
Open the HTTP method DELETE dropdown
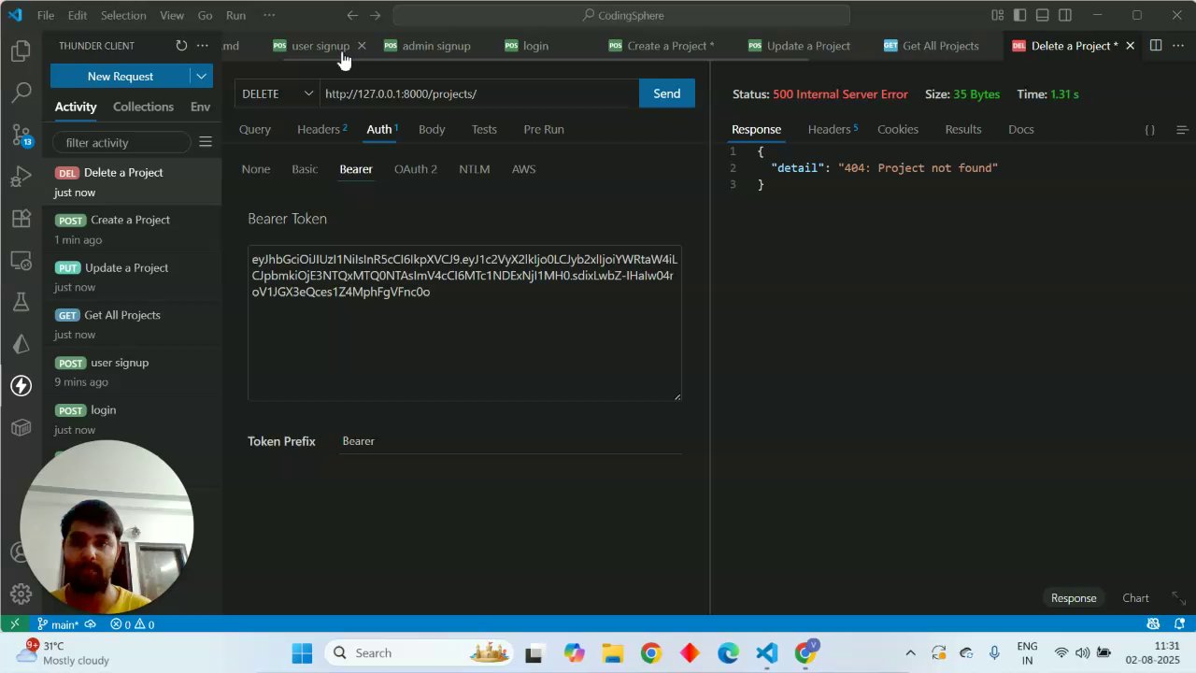[x=278, y=93]
